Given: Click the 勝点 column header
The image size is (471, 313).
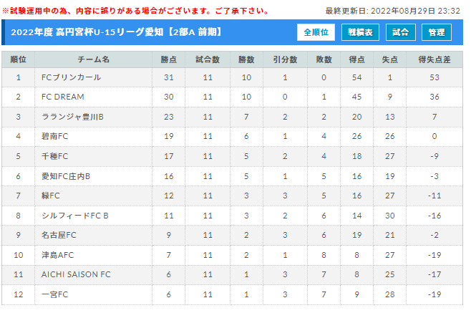Looking at the screenshot, I should (x=168, y=59).
